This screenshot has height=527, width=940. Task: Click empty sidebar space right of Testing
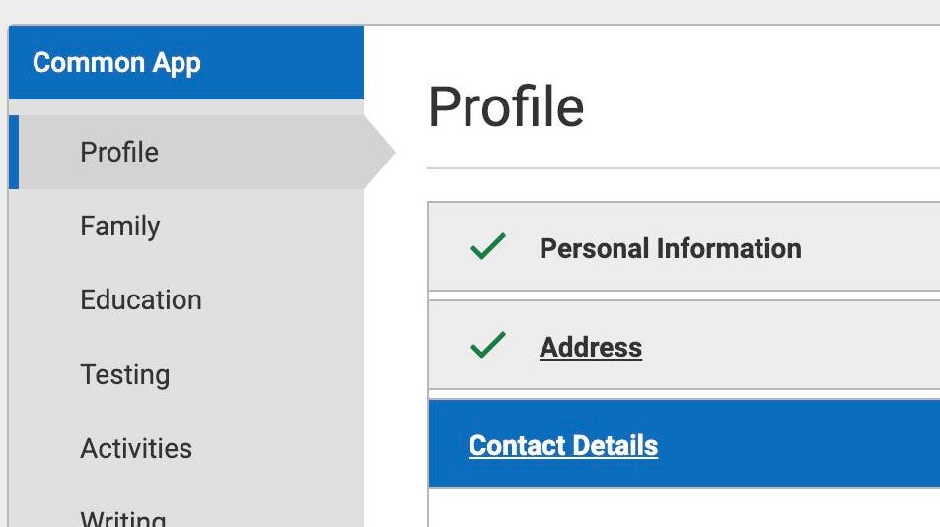click(x=276, y=374)
